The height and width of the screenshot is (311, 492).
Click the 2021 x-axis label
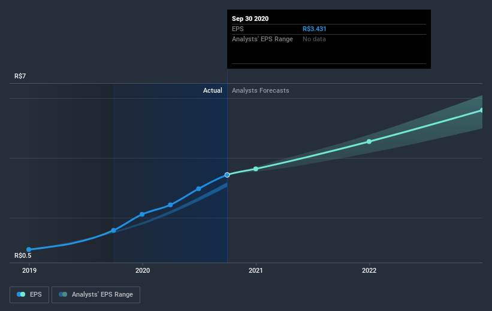tap(256, 270)
